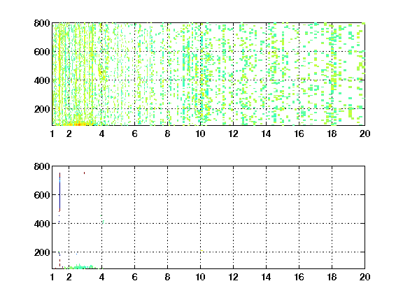Click the red-orange hotspot at top plot's bottom
This screenshot has width=403, height=302.
(x=79, y=124)
